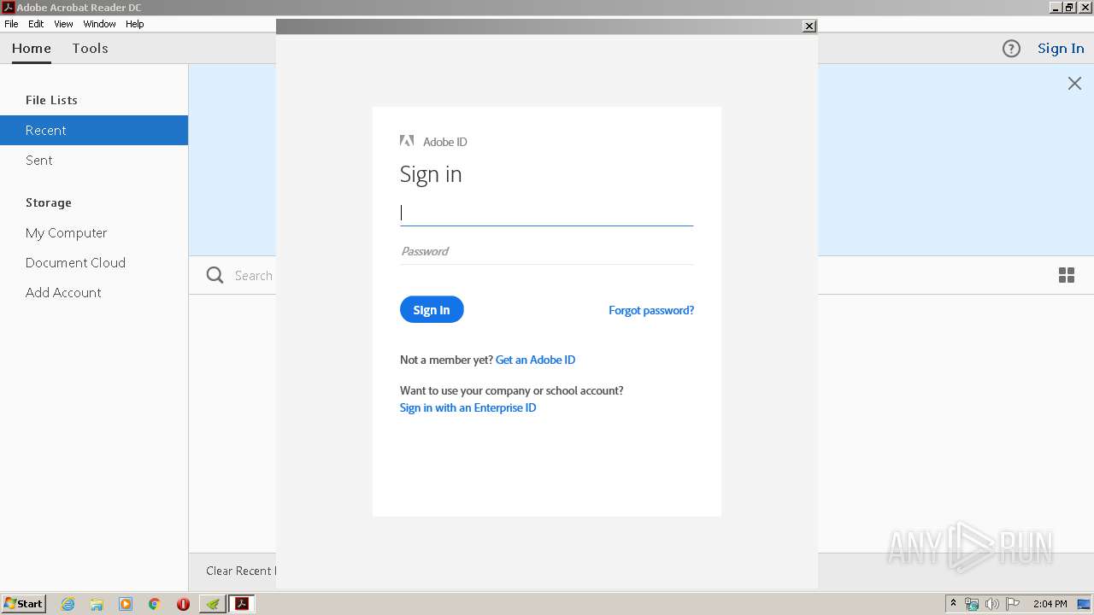Launch media player from taskbar
The image size is (1094, 615).
pos(126,604)
